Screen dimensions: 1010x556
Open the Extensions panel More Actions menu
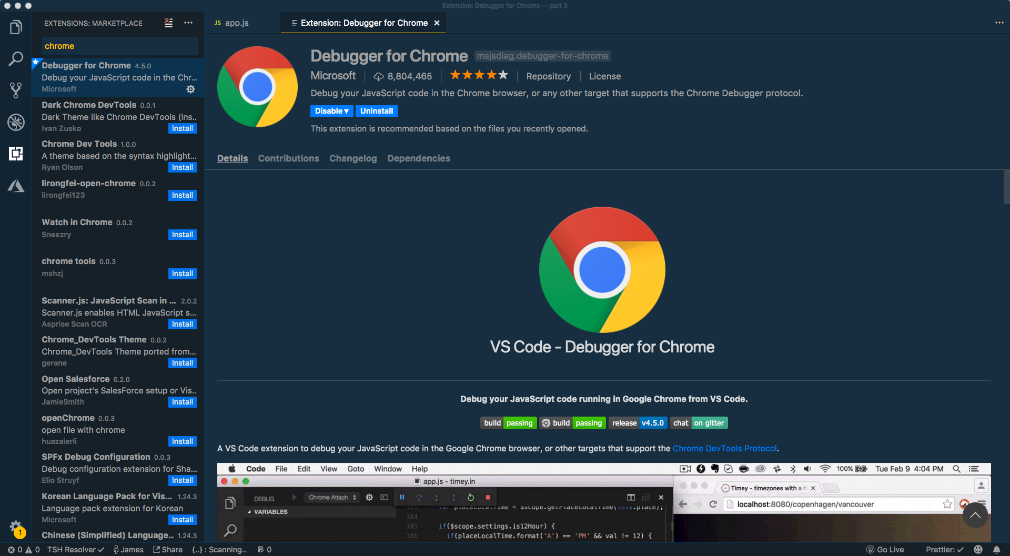click(188, 23)
